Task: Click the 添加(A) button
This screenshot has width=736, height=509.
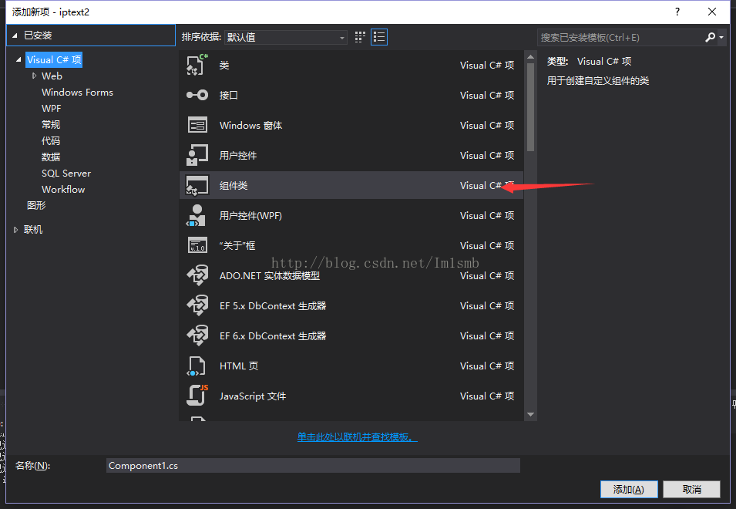Action: pyautogui.click(x=629, y=489)
